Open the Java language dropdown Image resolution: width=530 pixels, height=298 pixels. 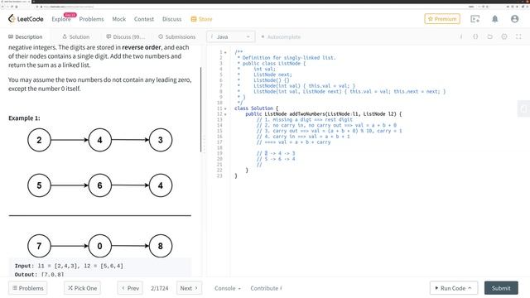tap(230, 36)
